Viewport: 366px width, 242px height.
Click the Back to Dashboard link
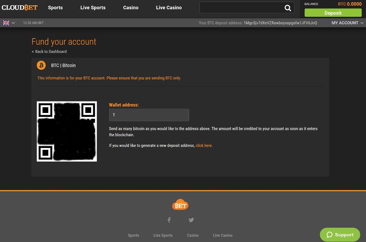point(49,51)
